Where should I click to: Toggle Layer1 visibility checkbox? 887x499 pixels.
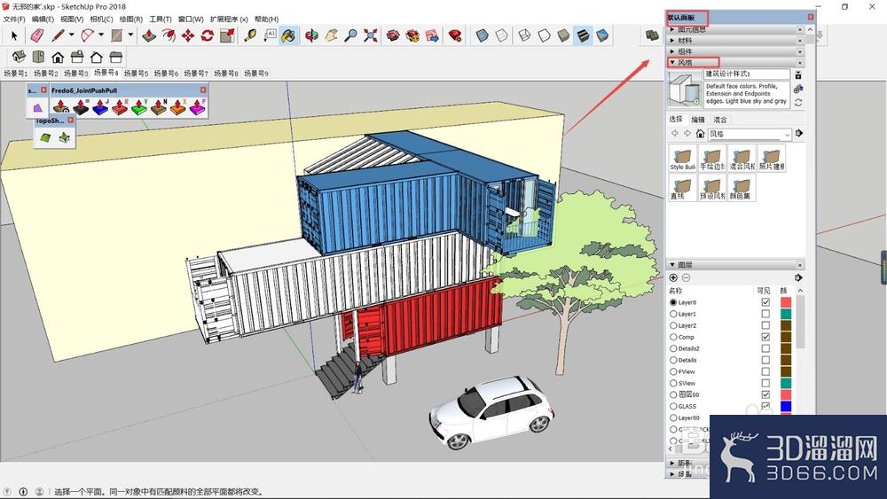(x=765, y=314)
